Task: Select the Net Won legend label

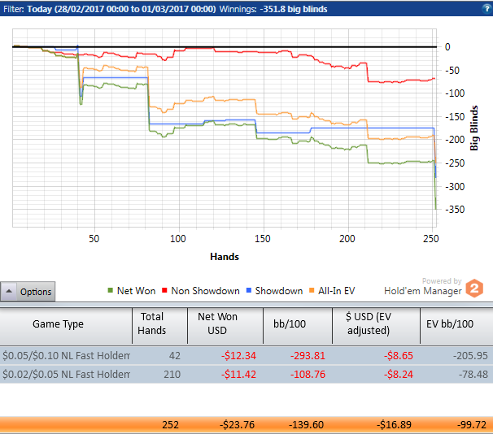Action: coord(136,291)
